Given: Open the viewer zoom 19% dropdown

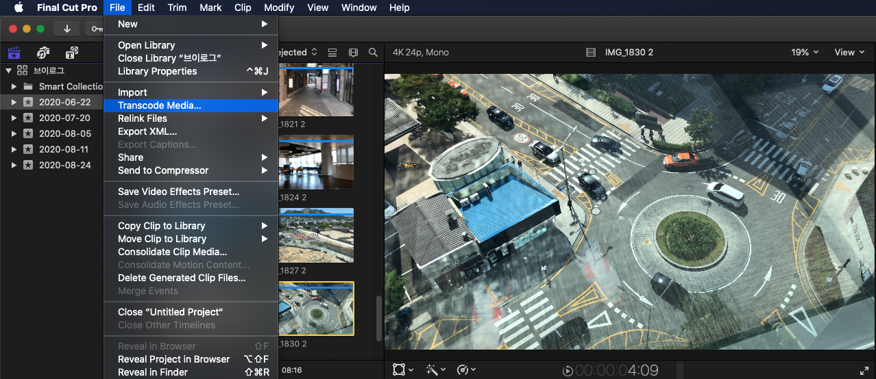Looking at the screenshot, I should coord(805,52).
